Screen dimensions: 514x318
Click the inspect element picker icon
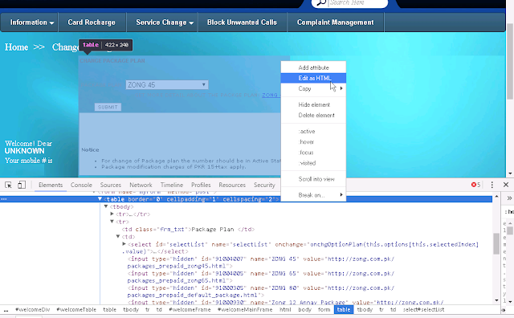point(8,185)
